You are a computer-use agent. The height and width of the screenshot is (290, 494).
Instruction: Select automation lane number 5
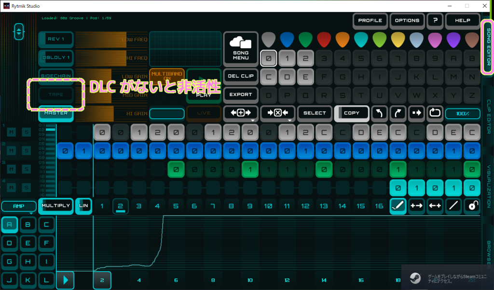click(176, 206)
